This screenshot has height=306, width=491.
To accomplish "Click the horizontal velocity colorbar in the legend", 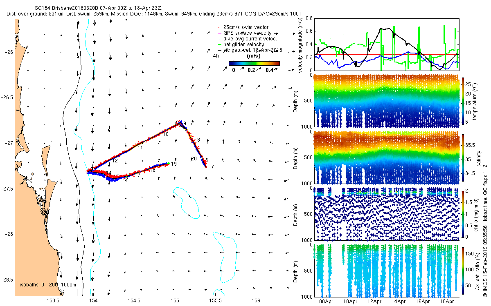I will (254, 64).
